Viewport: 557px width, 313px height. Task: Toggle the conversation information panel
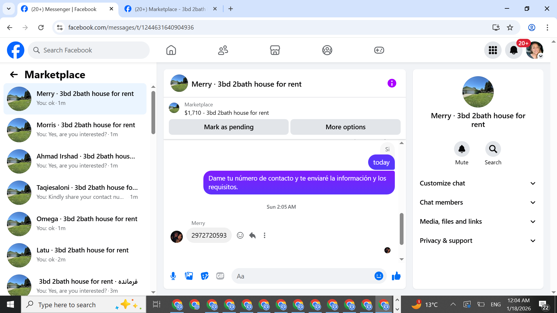click(392, 83)
